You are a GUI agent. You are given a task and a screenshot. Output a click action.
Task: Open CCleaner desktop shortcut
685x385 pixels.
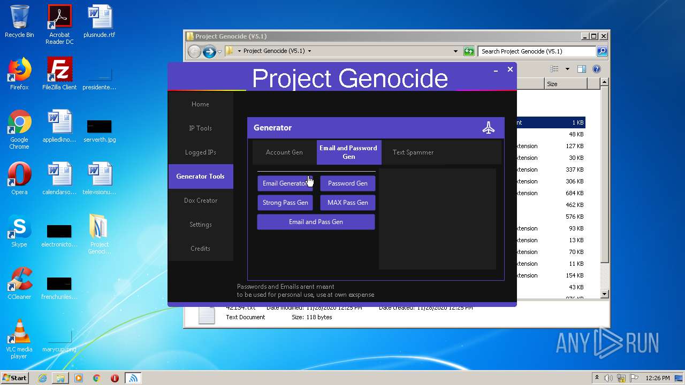pyautogui.click(x=19, y=283)
